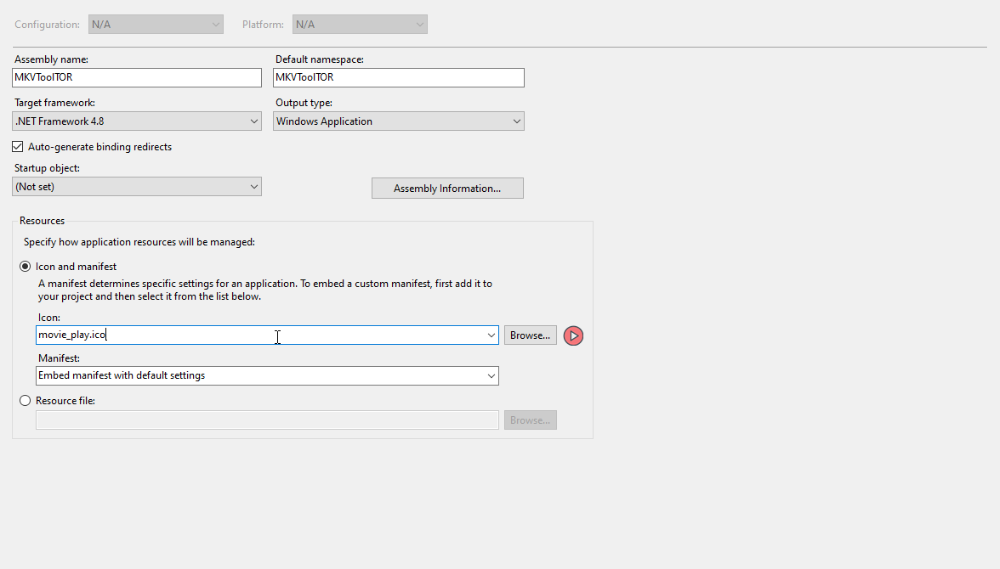
Task: Click the movie_play icon preview image
Action: point(574,336)
